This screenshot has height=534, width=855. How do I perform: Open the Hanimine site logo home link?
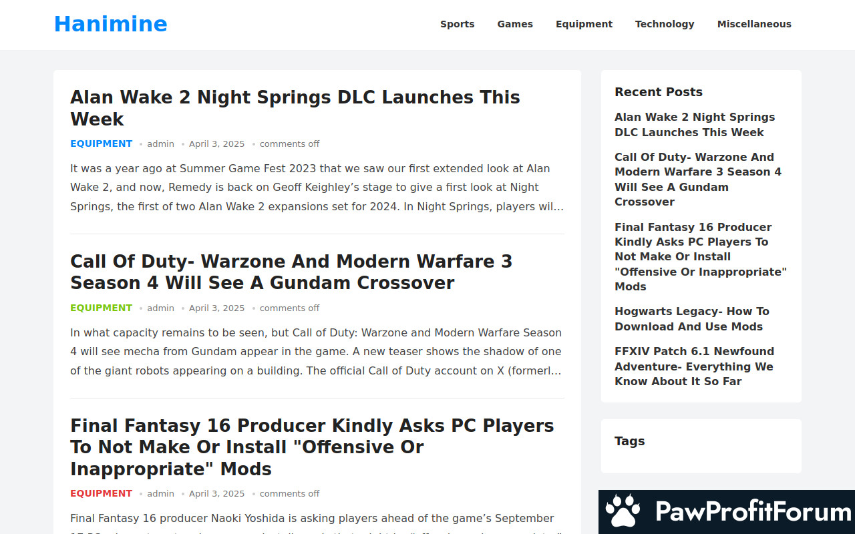[x=110, y=24]
